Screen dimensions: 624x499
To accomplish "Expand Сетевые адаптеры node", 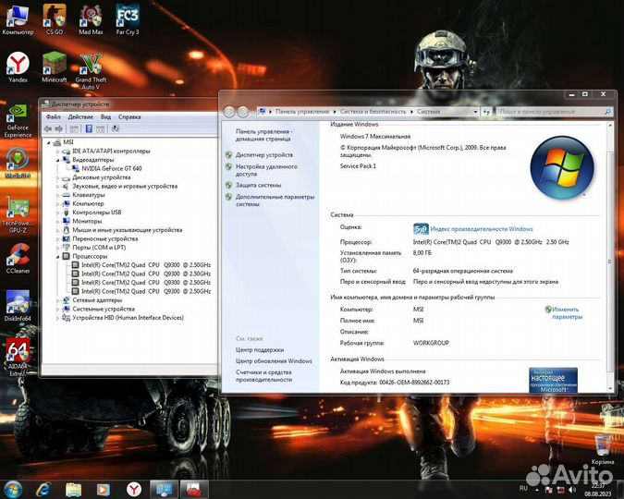I will (x=57, y=300).
